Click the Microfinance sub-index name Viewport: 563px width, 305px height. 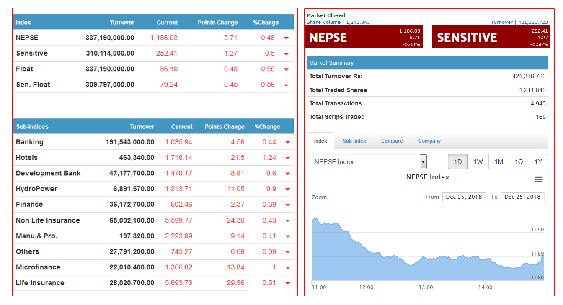(38, 267)
